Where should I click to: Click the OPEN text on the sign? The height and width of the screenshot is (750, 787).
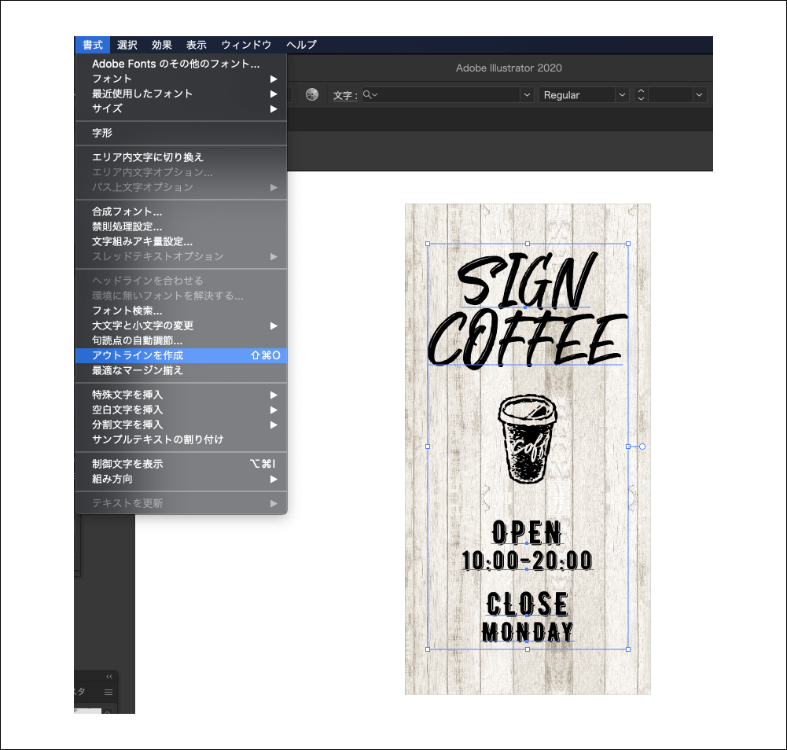pos(527,532)
